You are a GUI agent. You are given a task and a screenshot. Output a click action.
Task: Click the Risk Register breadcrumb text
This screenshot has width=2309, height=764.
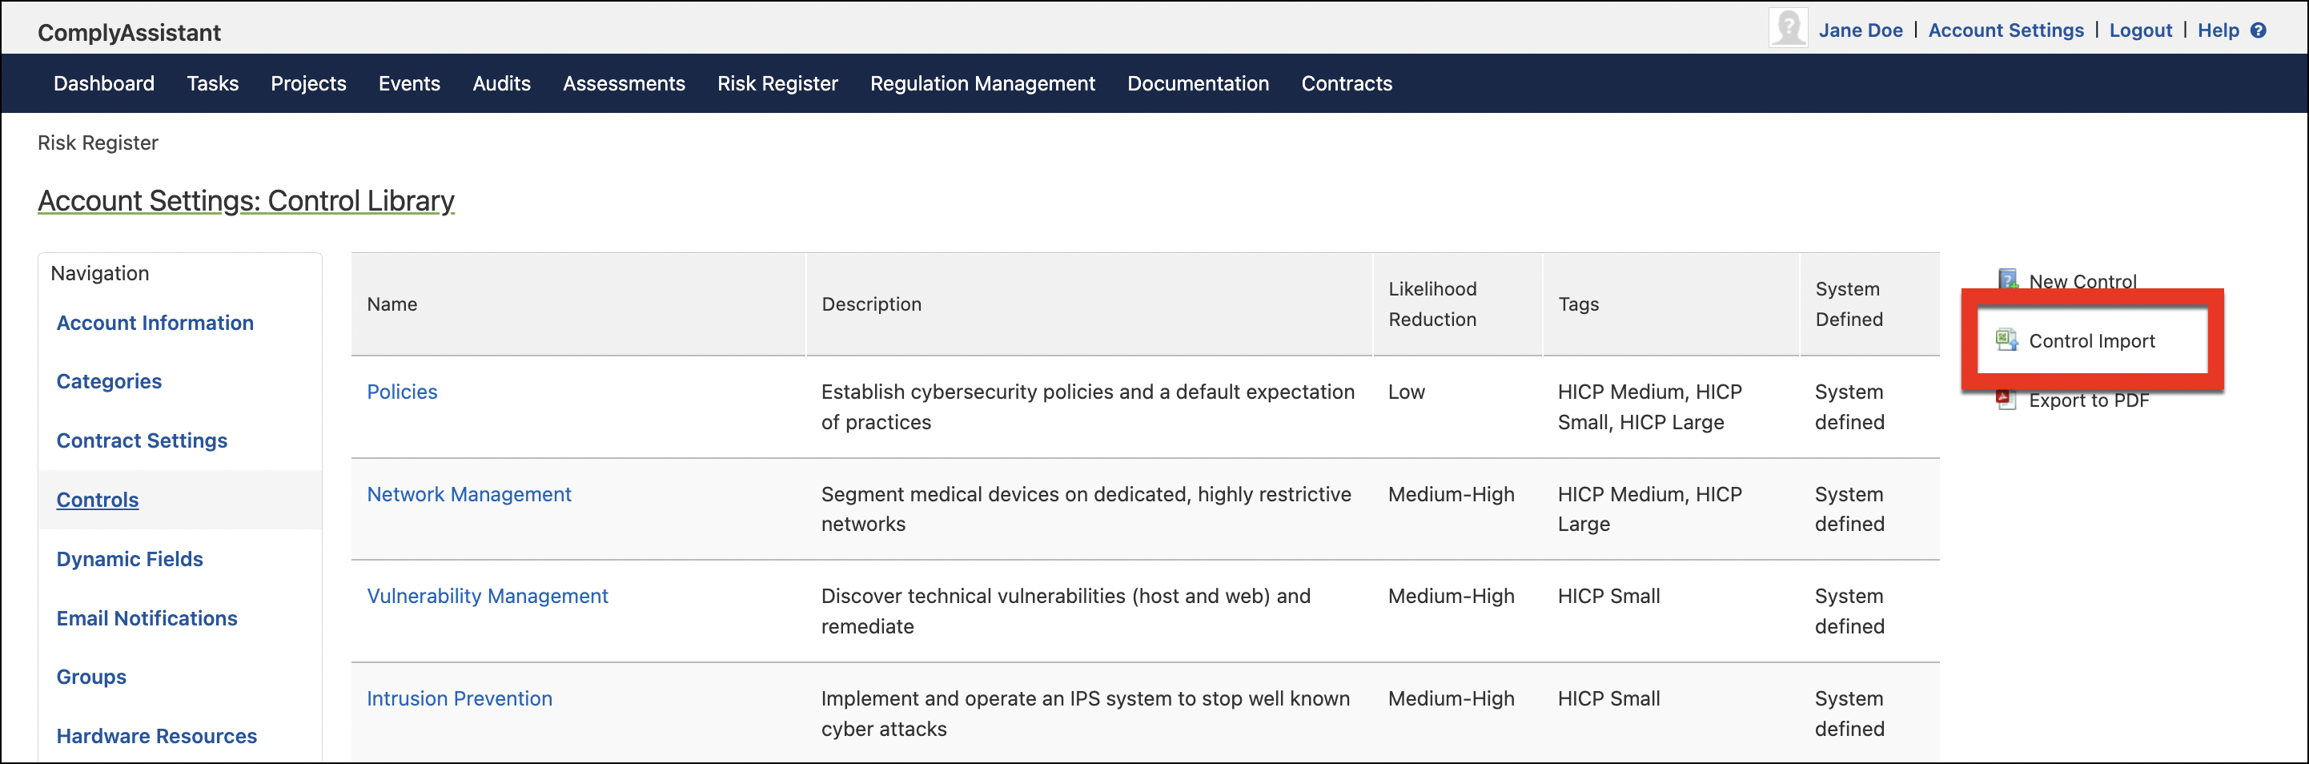[98, 143]
